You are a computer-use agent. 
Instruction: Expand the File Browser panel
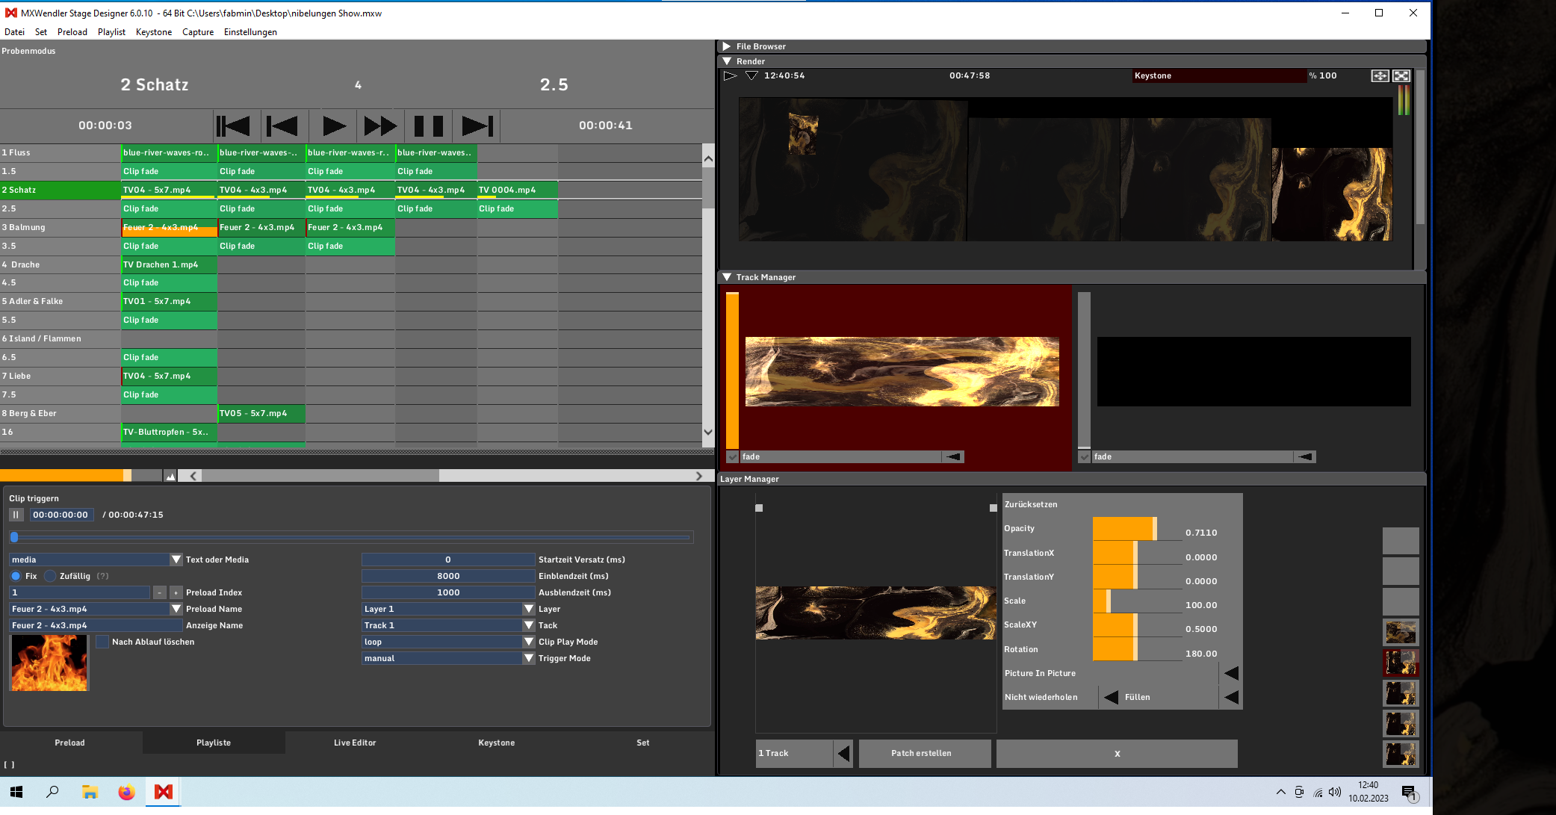[x=726, y=46]
